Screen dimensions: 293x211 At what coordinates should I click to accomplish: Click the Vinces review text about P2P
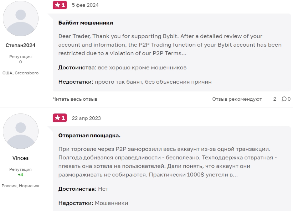pos(164,162)
